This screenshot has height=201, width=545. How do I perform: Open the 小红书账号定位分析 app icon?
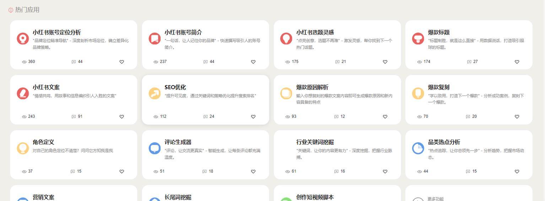(x=23, y=38)
